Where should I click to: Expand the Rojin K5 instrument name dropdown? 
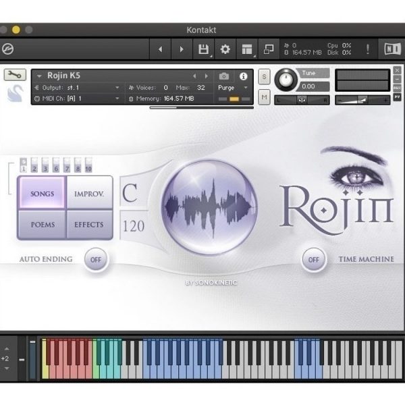pos(39,76)
